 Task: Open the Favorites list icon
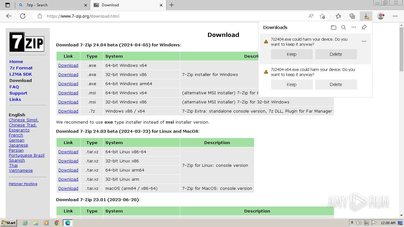(338, 16)
